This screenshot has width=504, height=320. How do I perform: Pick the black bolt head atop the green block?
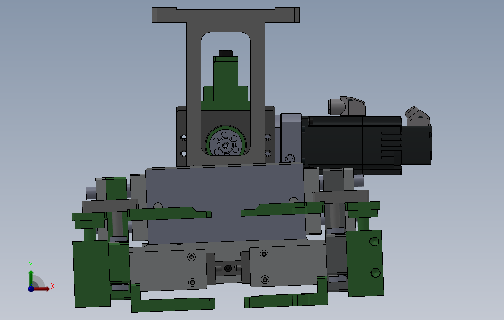point(225,53)
